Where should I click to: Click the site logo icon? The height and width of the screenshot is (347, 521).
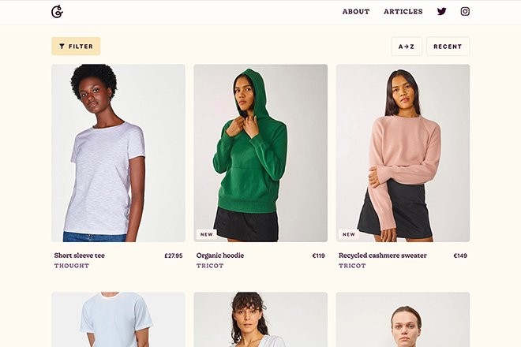coord(57,12)
